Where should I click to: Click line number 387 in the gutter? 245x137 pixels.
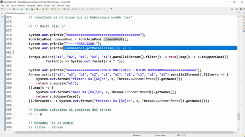point(9,75)
